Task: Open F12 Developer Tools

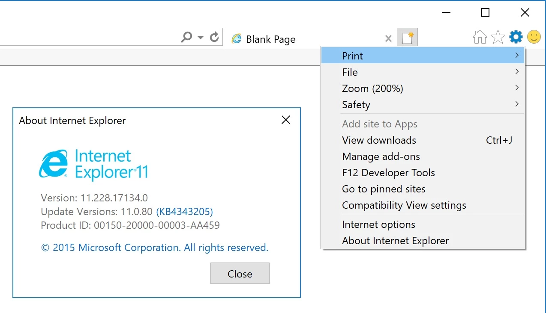Action: coord(423,173)
